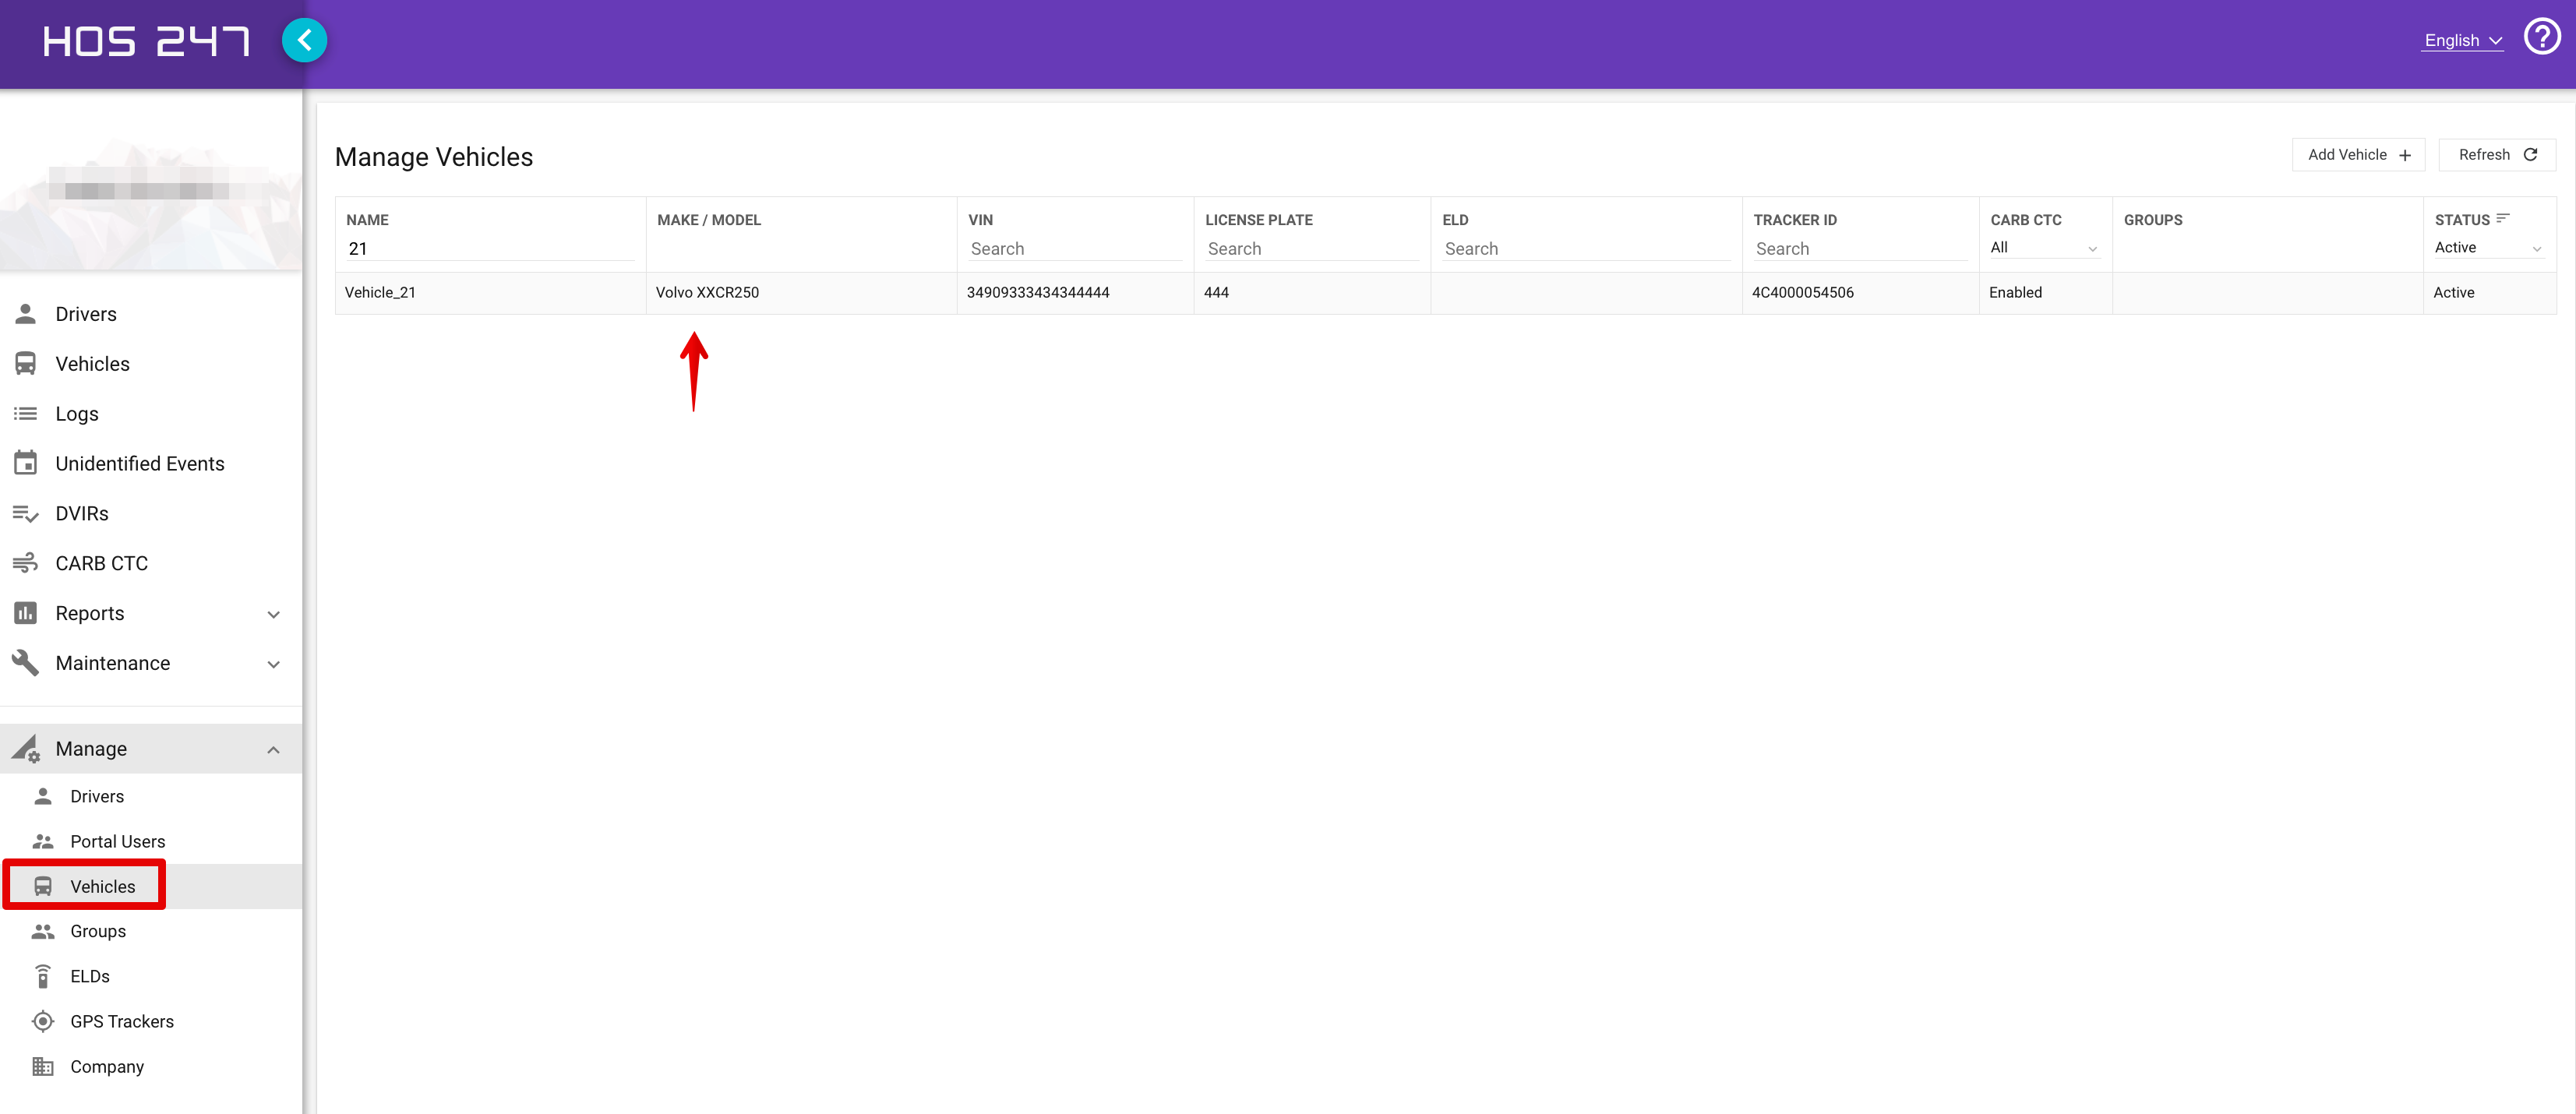The height and width of the screenshot is (1114, 2576).
Task: Open the CARB CTC All filter dropdown
Action: (2044, 248)
